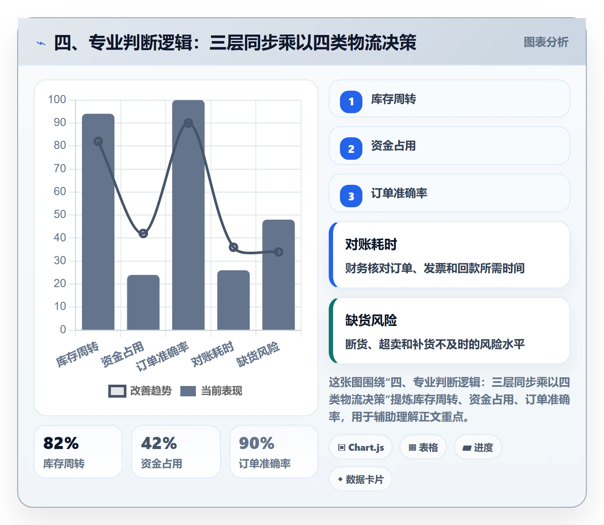Click the trend line point above 资金占用
This screenshot has height=525, width=604.
point(143,234)
